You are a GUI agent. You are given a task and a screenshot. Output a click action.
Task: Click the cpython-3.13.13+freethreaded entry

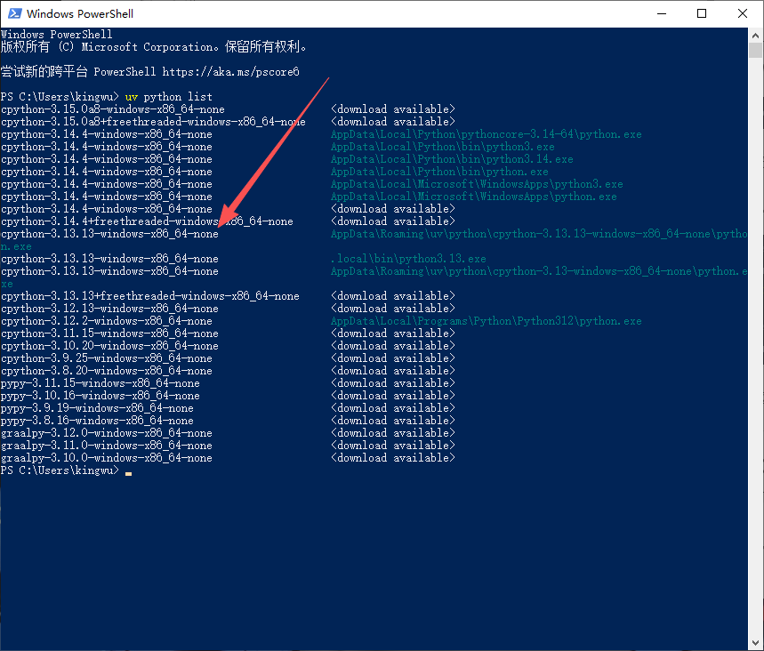(150, 296)
